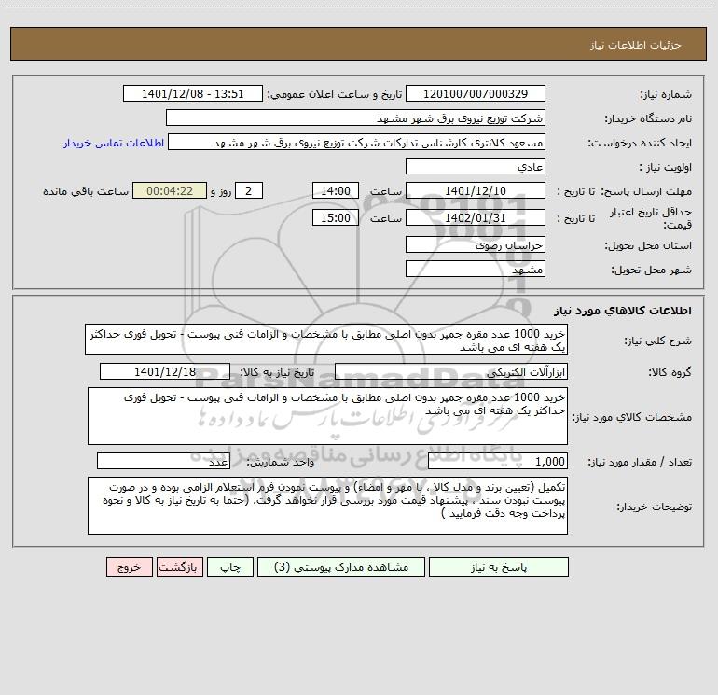Viewport: 718px width, 695px height.
Task: Click the بازگشت back button
Action: (179, 567)
